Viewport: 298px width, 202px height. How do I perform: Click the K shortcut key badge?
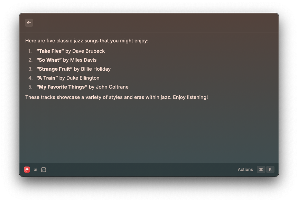tap(270, 170)
